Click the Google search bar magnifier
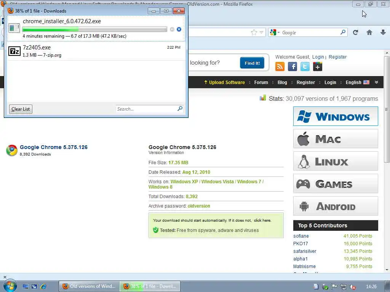The width and height of the screenshot is (390, 292). (x=343, y=32)
